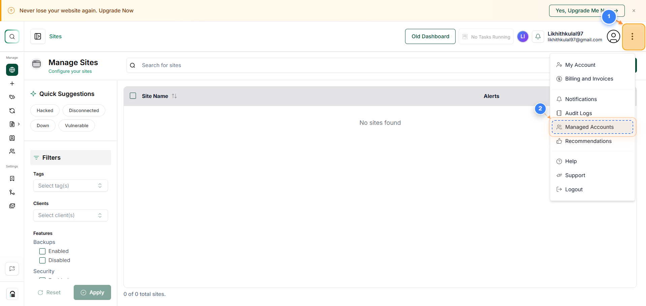Click the likhithkulal97@gmail.com account text
Screen dimensions: 646x306
pos(575,40)
